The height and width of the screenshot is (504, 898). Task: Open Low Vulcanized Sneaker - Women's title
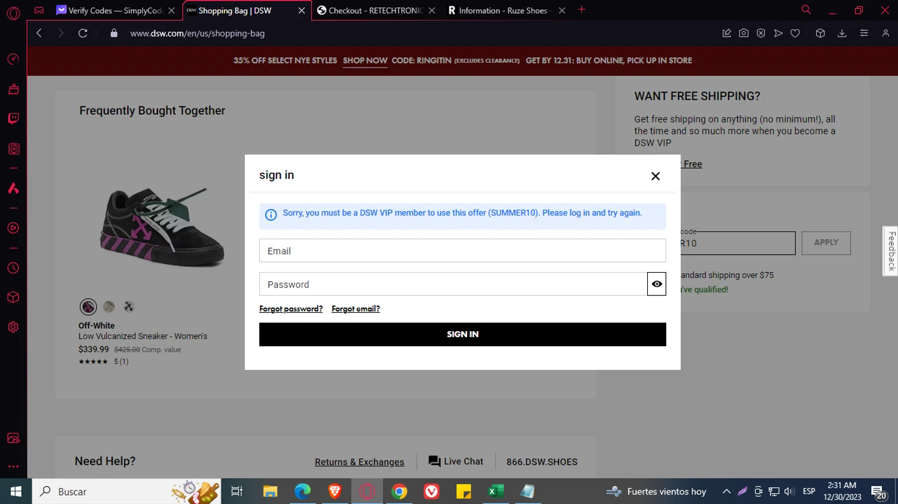click(x=143, y=336)
